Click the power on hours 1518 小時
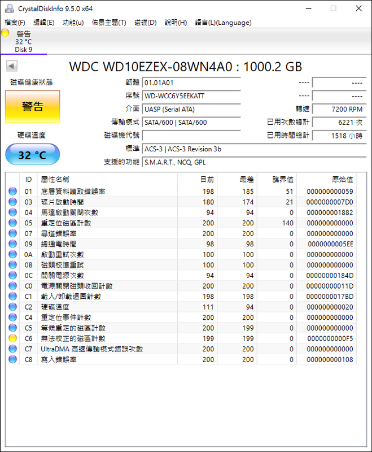The image size is (372, 452). click(x=339, y=136)
